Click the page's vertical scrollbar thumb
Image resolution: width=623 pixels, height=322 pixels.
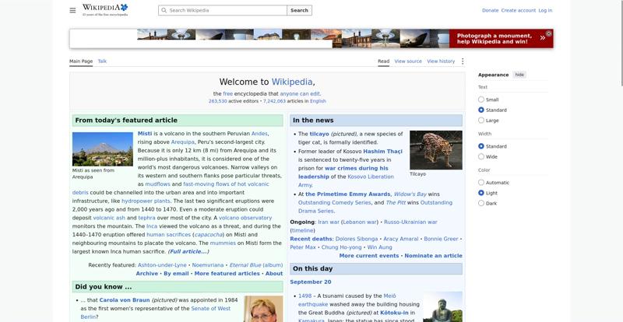[x=621, y=43]
